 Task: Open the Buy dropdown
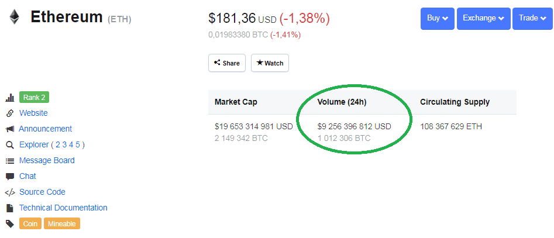(438, 18)
